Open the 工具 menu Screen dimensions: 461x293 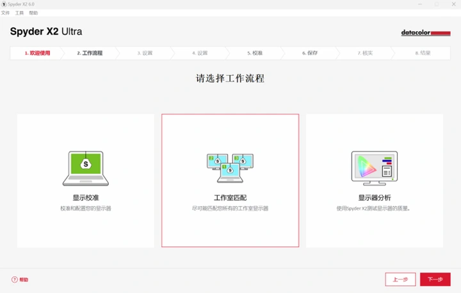[19, 13]
